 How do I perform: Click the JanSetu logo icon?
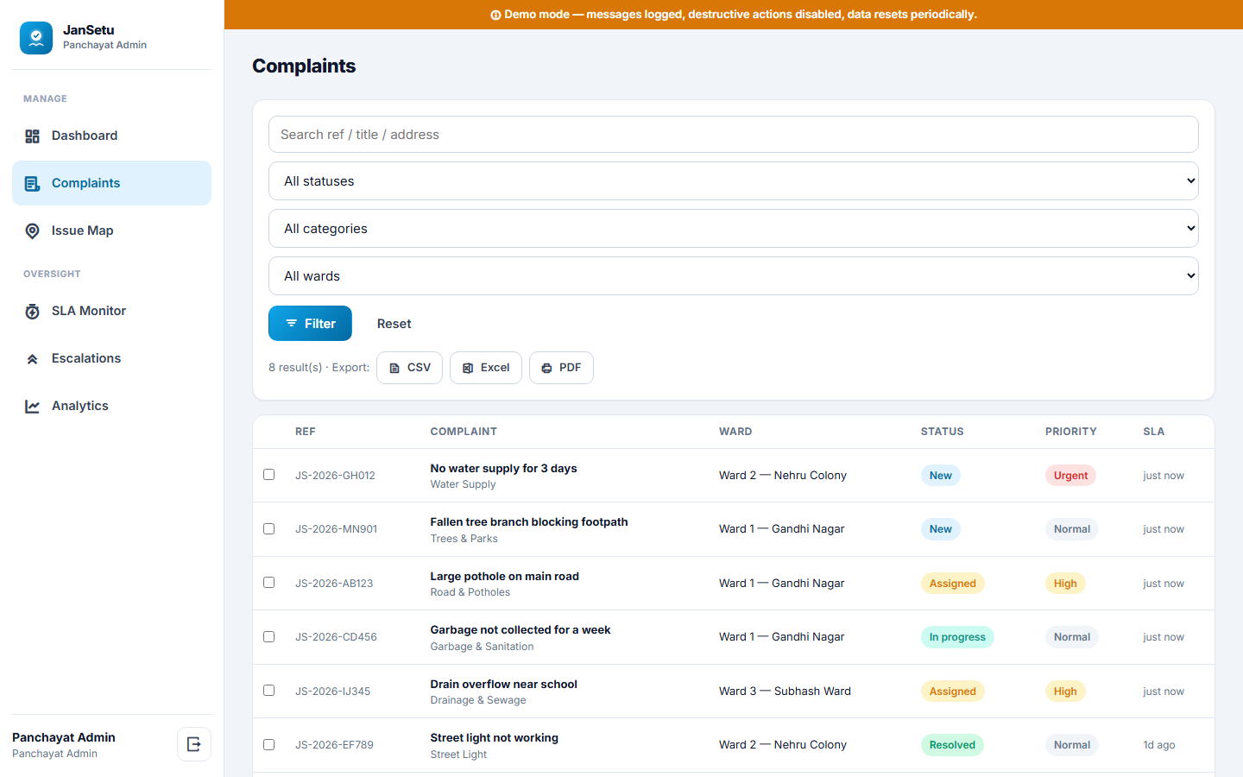36,38
